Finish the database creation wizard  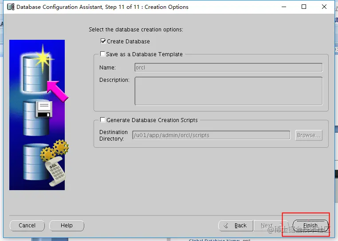(x=310, y=226)
